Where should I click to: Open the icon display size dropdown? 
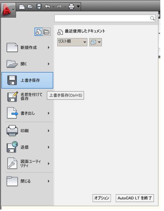96,42
